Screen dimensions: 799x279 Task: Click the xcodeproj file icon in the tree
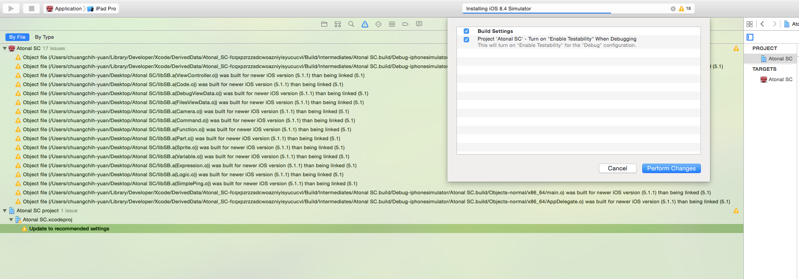19,220
